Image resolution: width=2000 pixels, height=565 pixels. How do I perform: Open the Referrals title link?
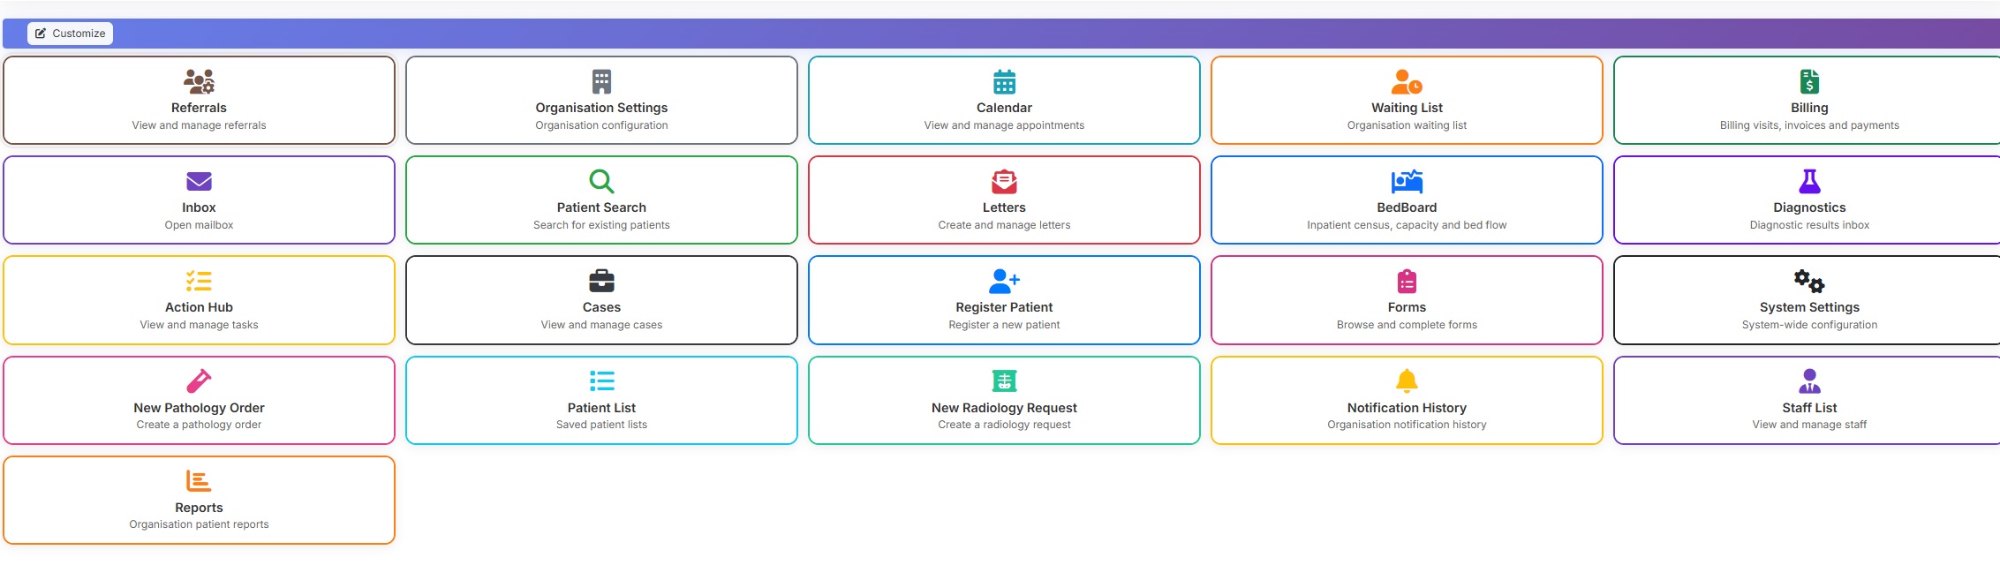click(x=199, y=108)
